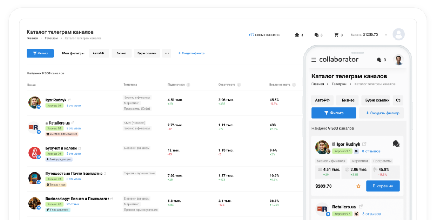Select Бизнес saved filter in desktop view
The image size is (436, 220).
(121, 53)
